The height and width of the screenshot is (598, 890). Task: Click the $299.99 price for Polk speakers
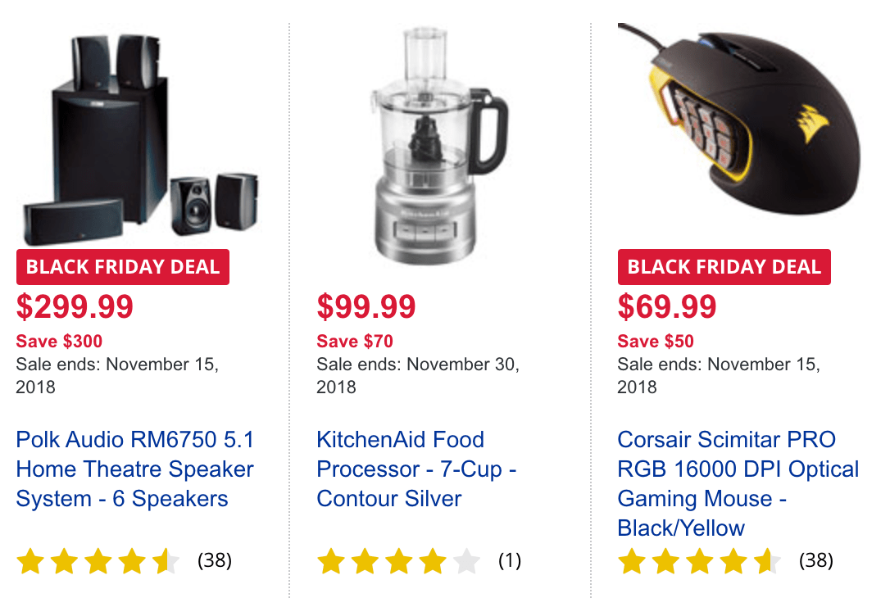(75, 307)
